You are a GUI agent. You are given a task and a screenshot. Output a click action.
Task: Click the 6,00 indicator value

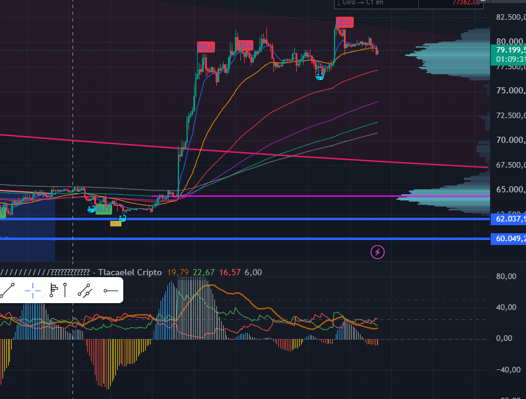pyautogui.click(x=253, y=272)
